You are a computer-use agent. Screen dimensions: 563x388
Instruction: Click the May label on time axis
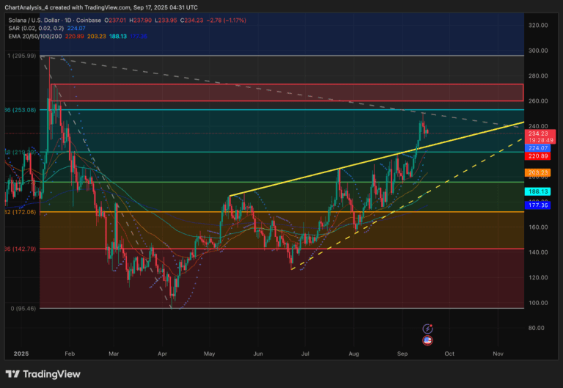point(210,354)
